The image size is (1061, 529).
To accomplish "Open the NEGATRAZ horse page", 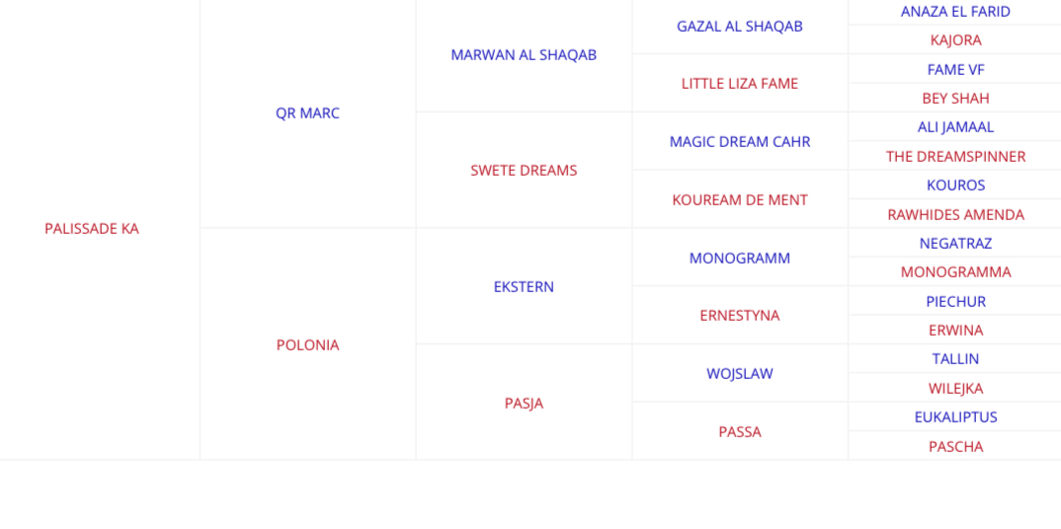I will point(955,244).
